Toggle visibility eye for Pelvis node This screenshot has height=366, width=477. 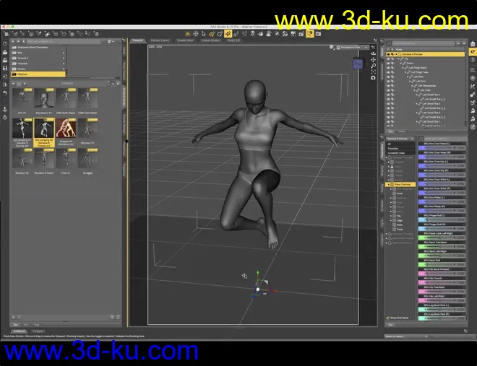[387, 63]
